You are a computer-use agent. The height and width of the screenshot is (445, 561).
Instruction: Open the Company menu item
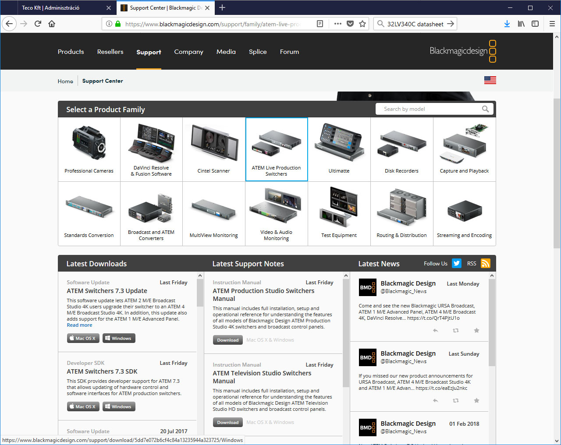188,52
